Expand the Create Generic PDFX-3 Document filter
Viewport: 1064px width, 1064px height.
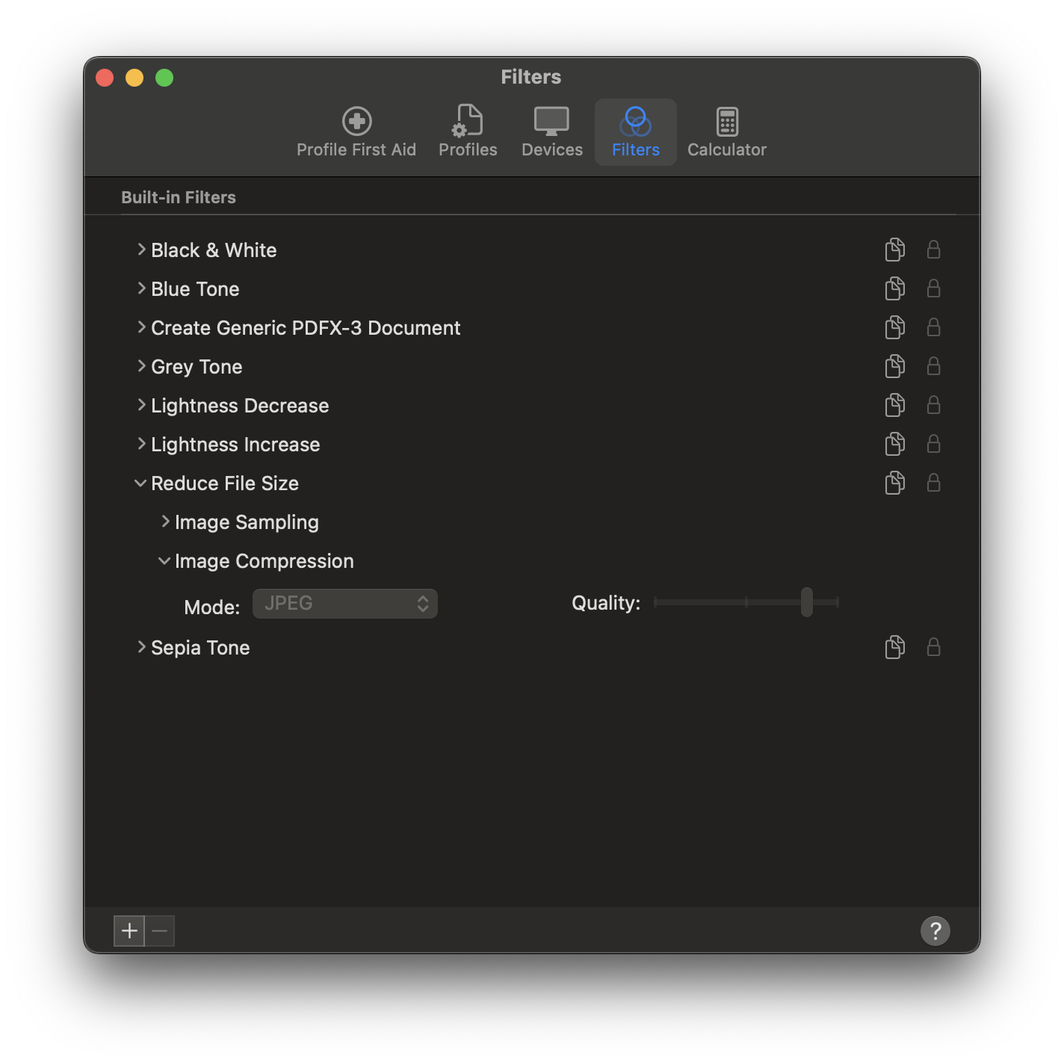pos(141,327)
